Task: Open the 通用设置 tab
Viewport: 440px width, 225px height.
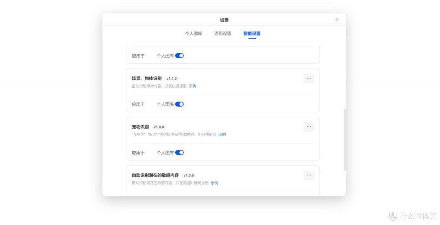Action: [x=223, y=33]
